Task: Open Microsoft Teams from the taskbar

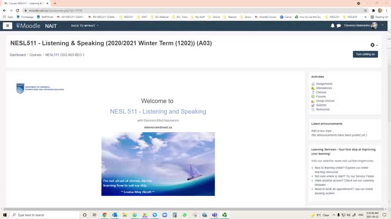Action: point(215,215)
